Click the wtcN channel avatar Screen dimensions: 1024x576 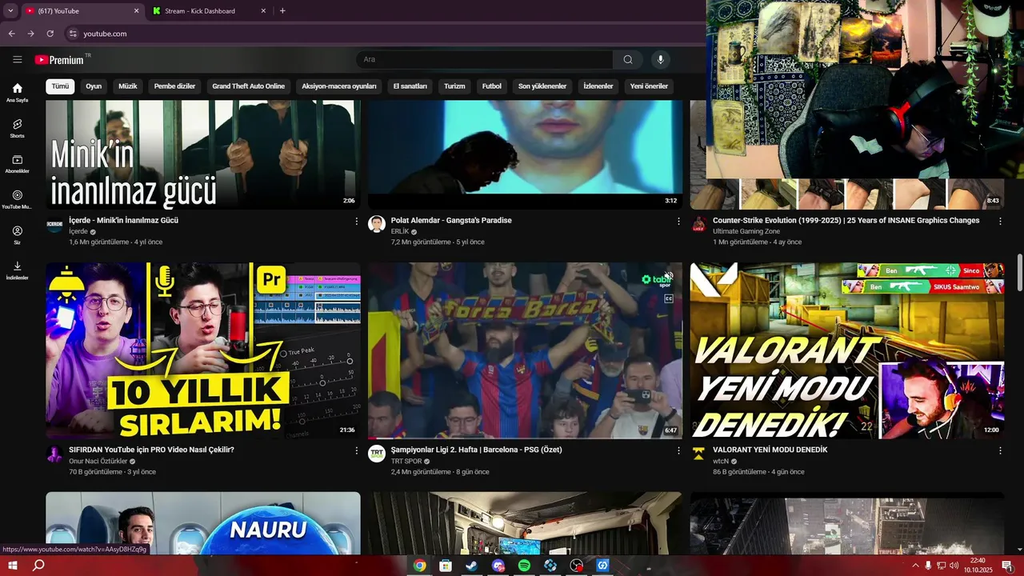(698, 454)
